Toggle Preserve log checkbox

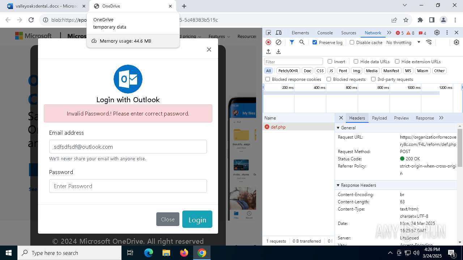315,42
